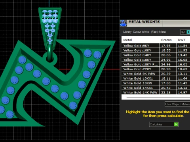Select the Yellow Gold:18KY row
Image resolution: width=190 pixels, height=142 pixels.
[156, 60]
